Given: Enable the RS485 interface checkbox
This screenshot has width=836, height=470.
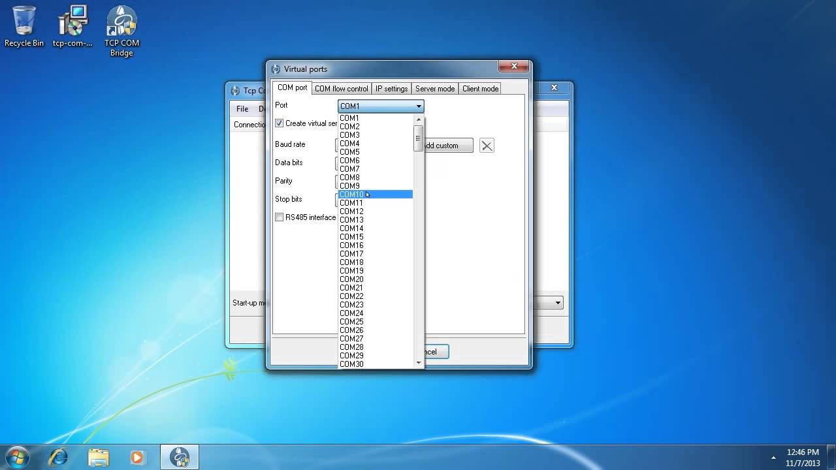Looking at the screenshot, I should tap(280, 217).
